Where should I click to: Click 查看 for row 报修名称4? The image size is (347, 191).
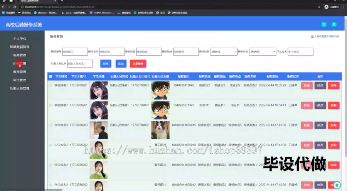coord(307,145)
